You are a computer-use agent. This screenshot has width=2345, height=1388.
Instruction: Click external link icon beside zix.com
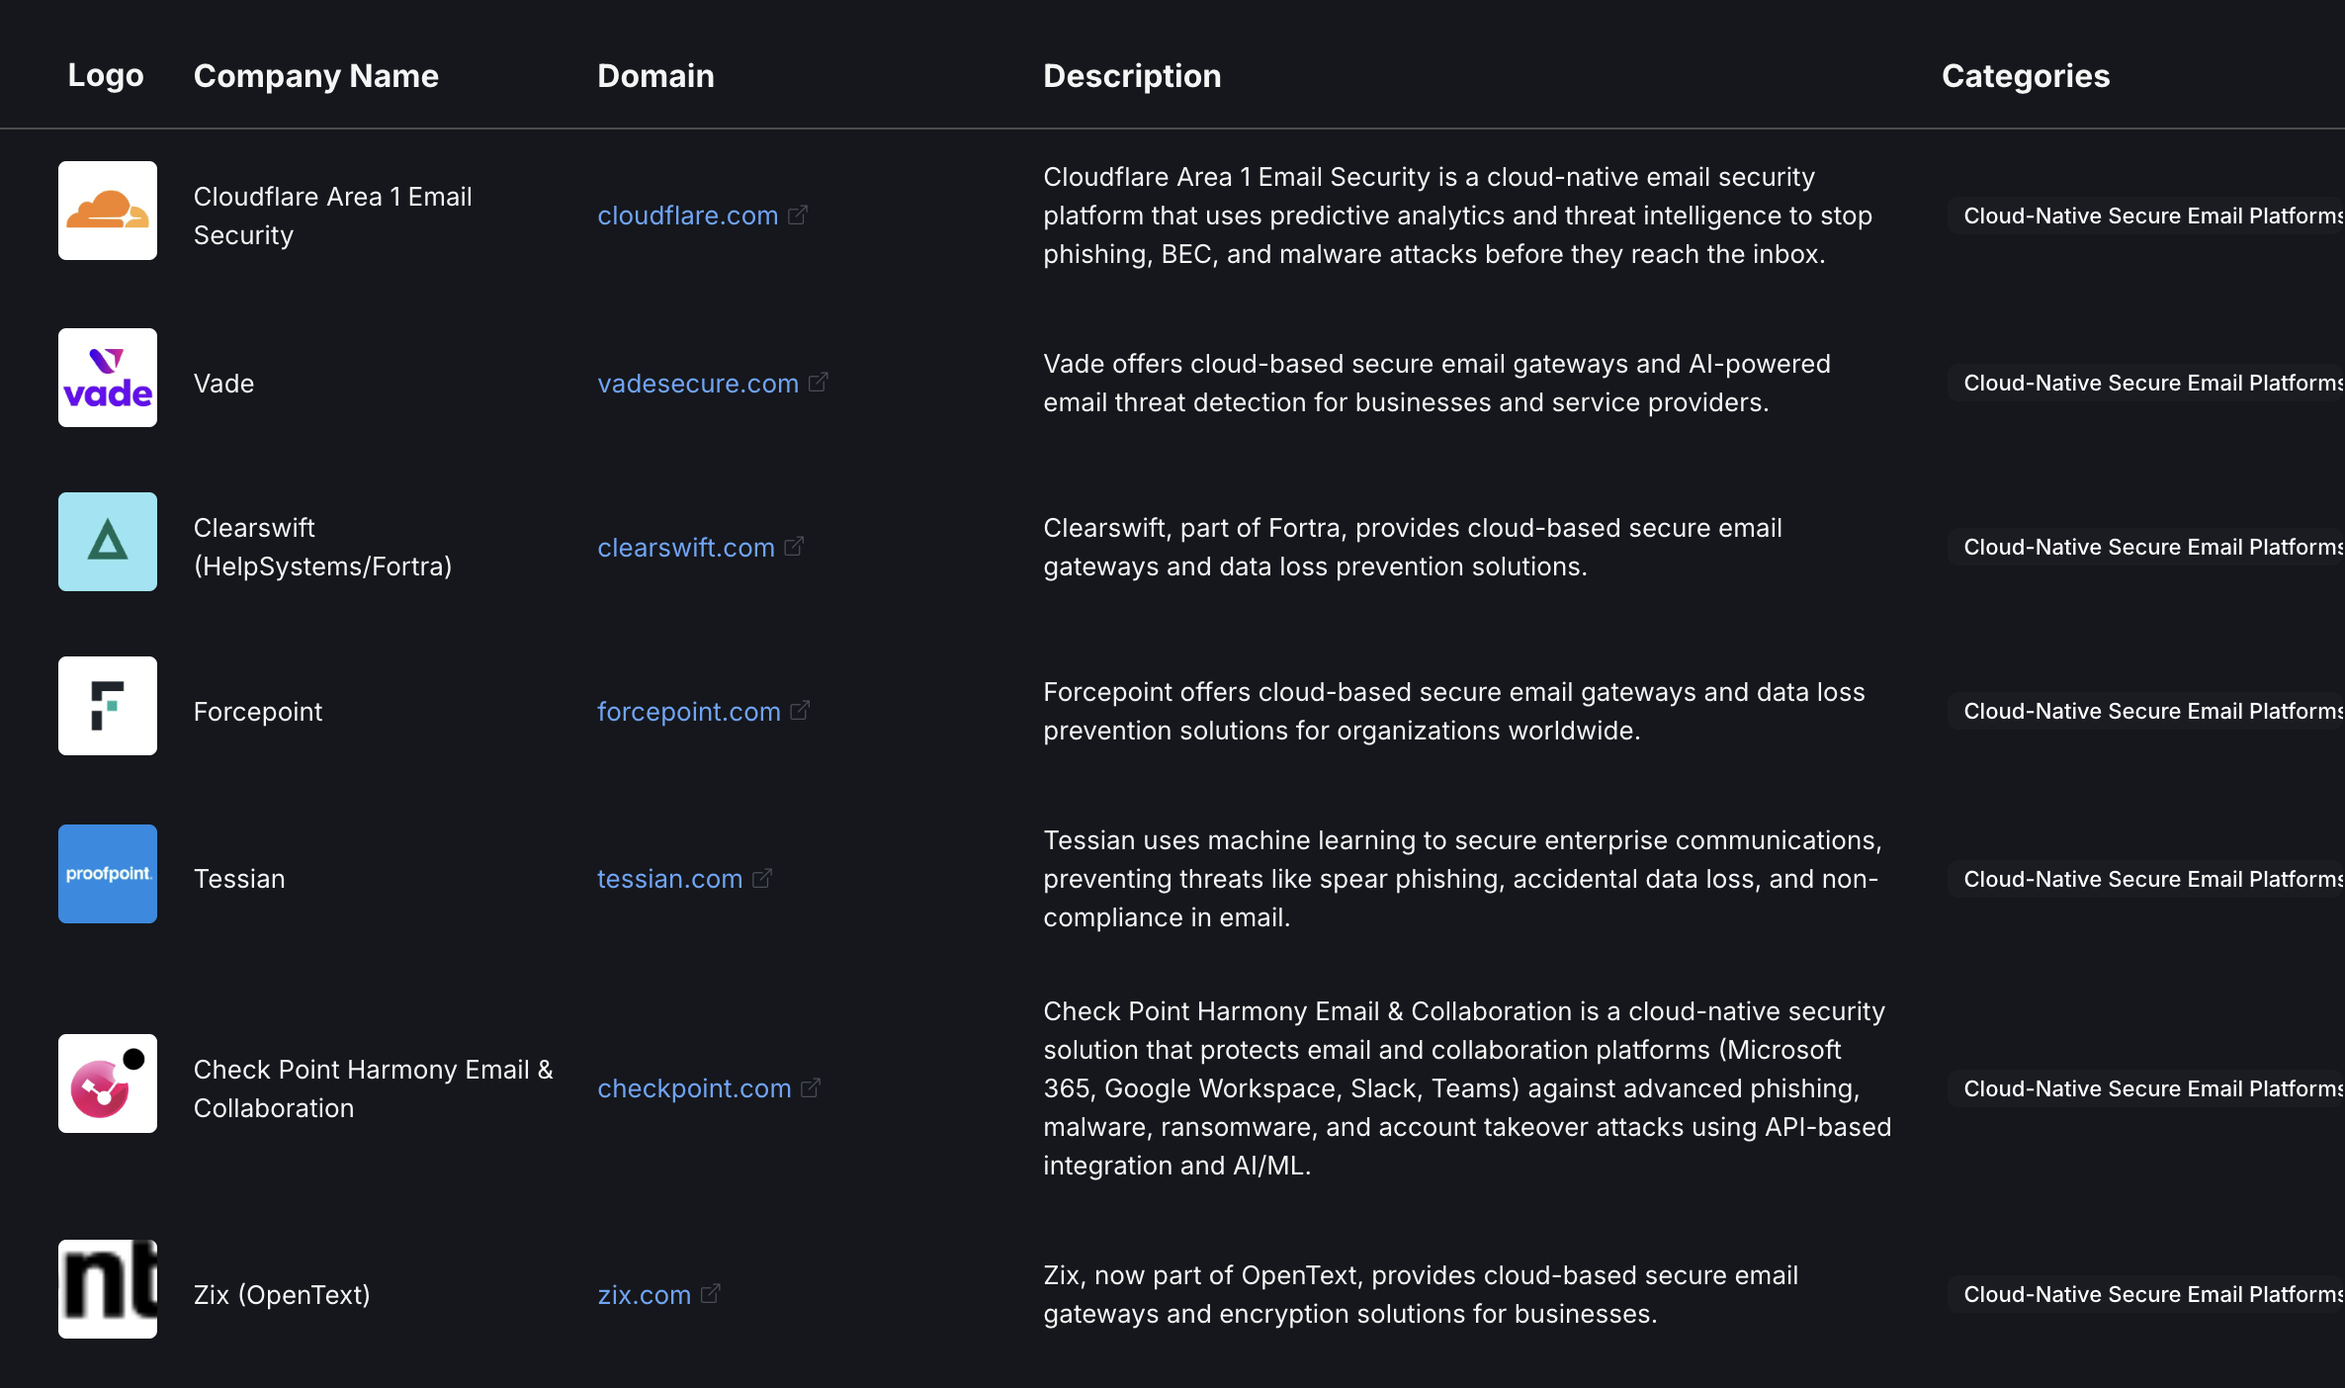(711, 1293)
